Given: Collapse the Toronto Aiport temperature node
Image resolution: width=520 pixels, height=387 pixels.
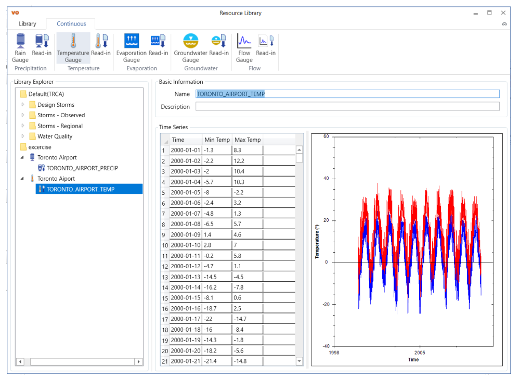Looking at the screenshot, I should (x=22, y=179).
